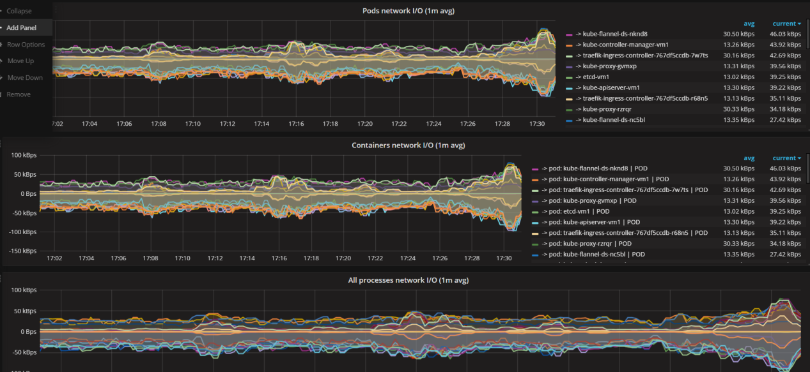Open the Containers network I/O panel title
The image size is (810, 372).
coord(408,145)
